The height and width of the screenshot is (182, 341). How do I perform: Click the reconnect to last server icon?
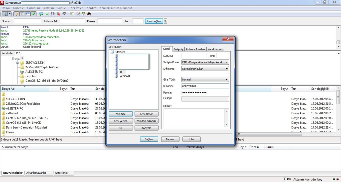pyautogui.click(x=64, y=14)
